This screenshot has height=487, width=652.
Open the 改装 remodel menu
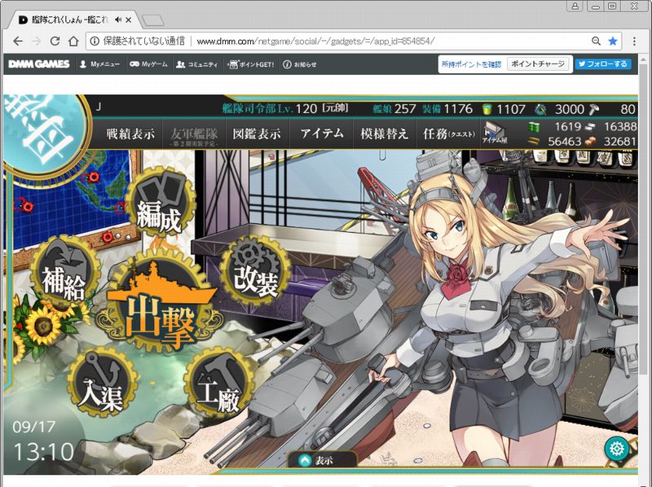[255, 272]
